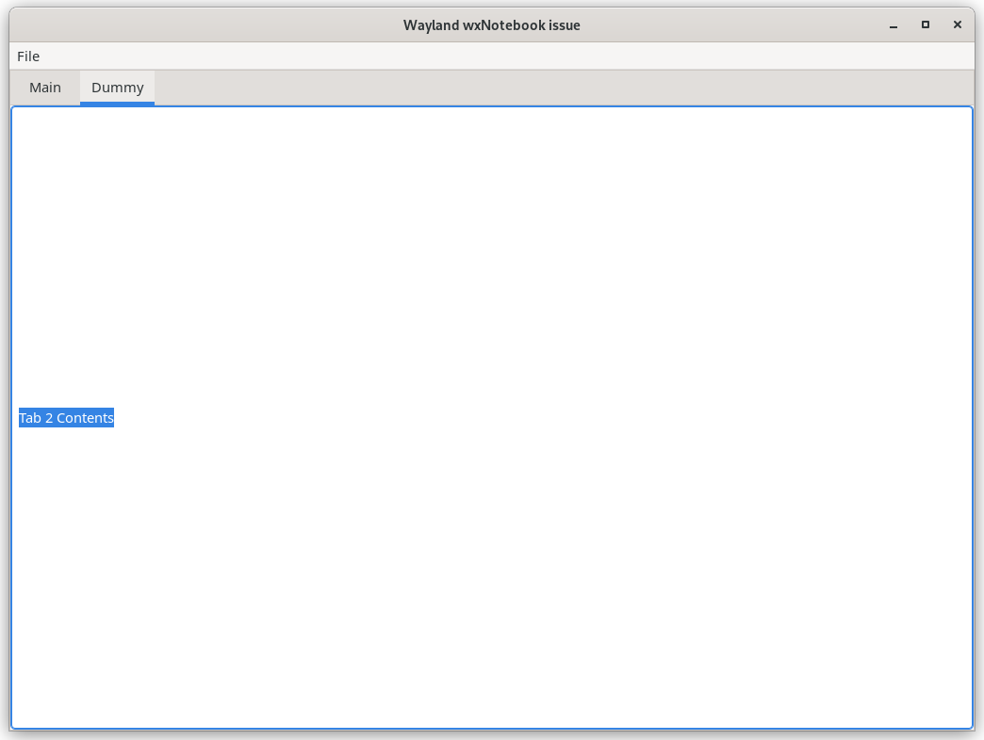Screen dimensions: 984x740
Task: Click the restore window control icon
Action: 925,24
